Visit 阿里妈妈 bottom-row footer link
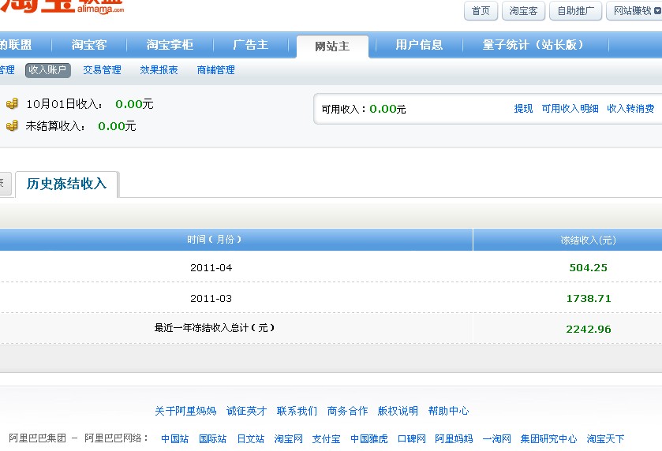Image resolution: width=662 pixels, height=451 pixels. click(x=454, y=439)
